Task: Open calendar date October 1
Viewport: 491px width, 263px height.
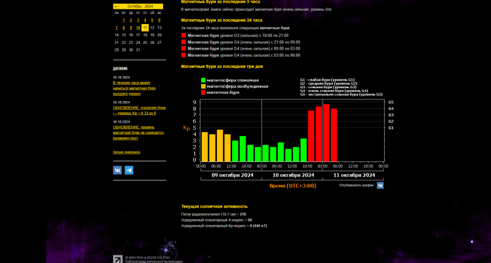Action: coord(123,20)
